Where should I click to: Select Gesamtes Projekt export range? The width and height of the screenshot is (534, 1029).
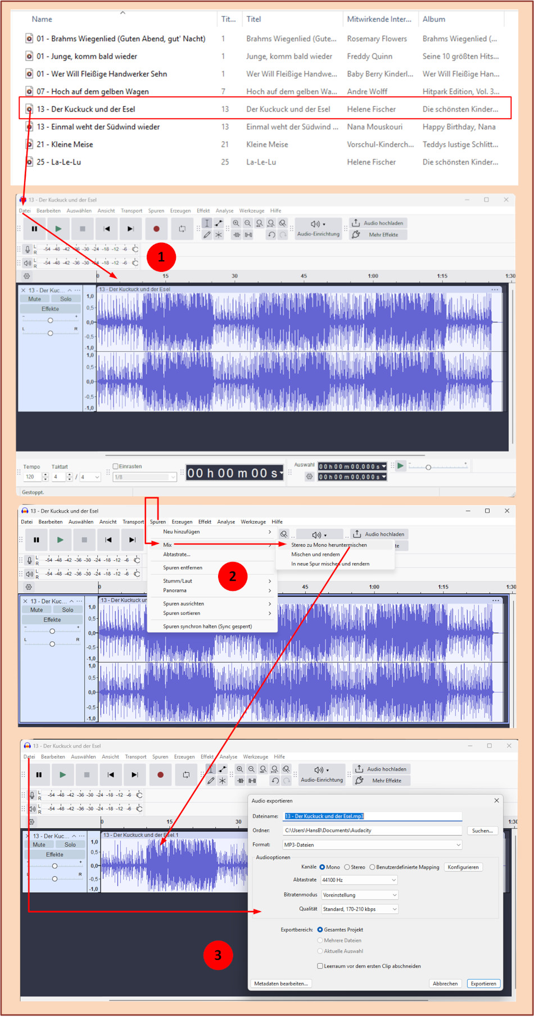click(x=320, y=930)
